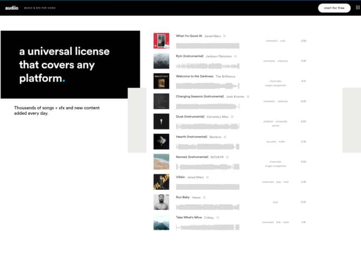
Task: Click the small icon beside Jared Marc on What I'm Good At
Action: coord(225,36)
